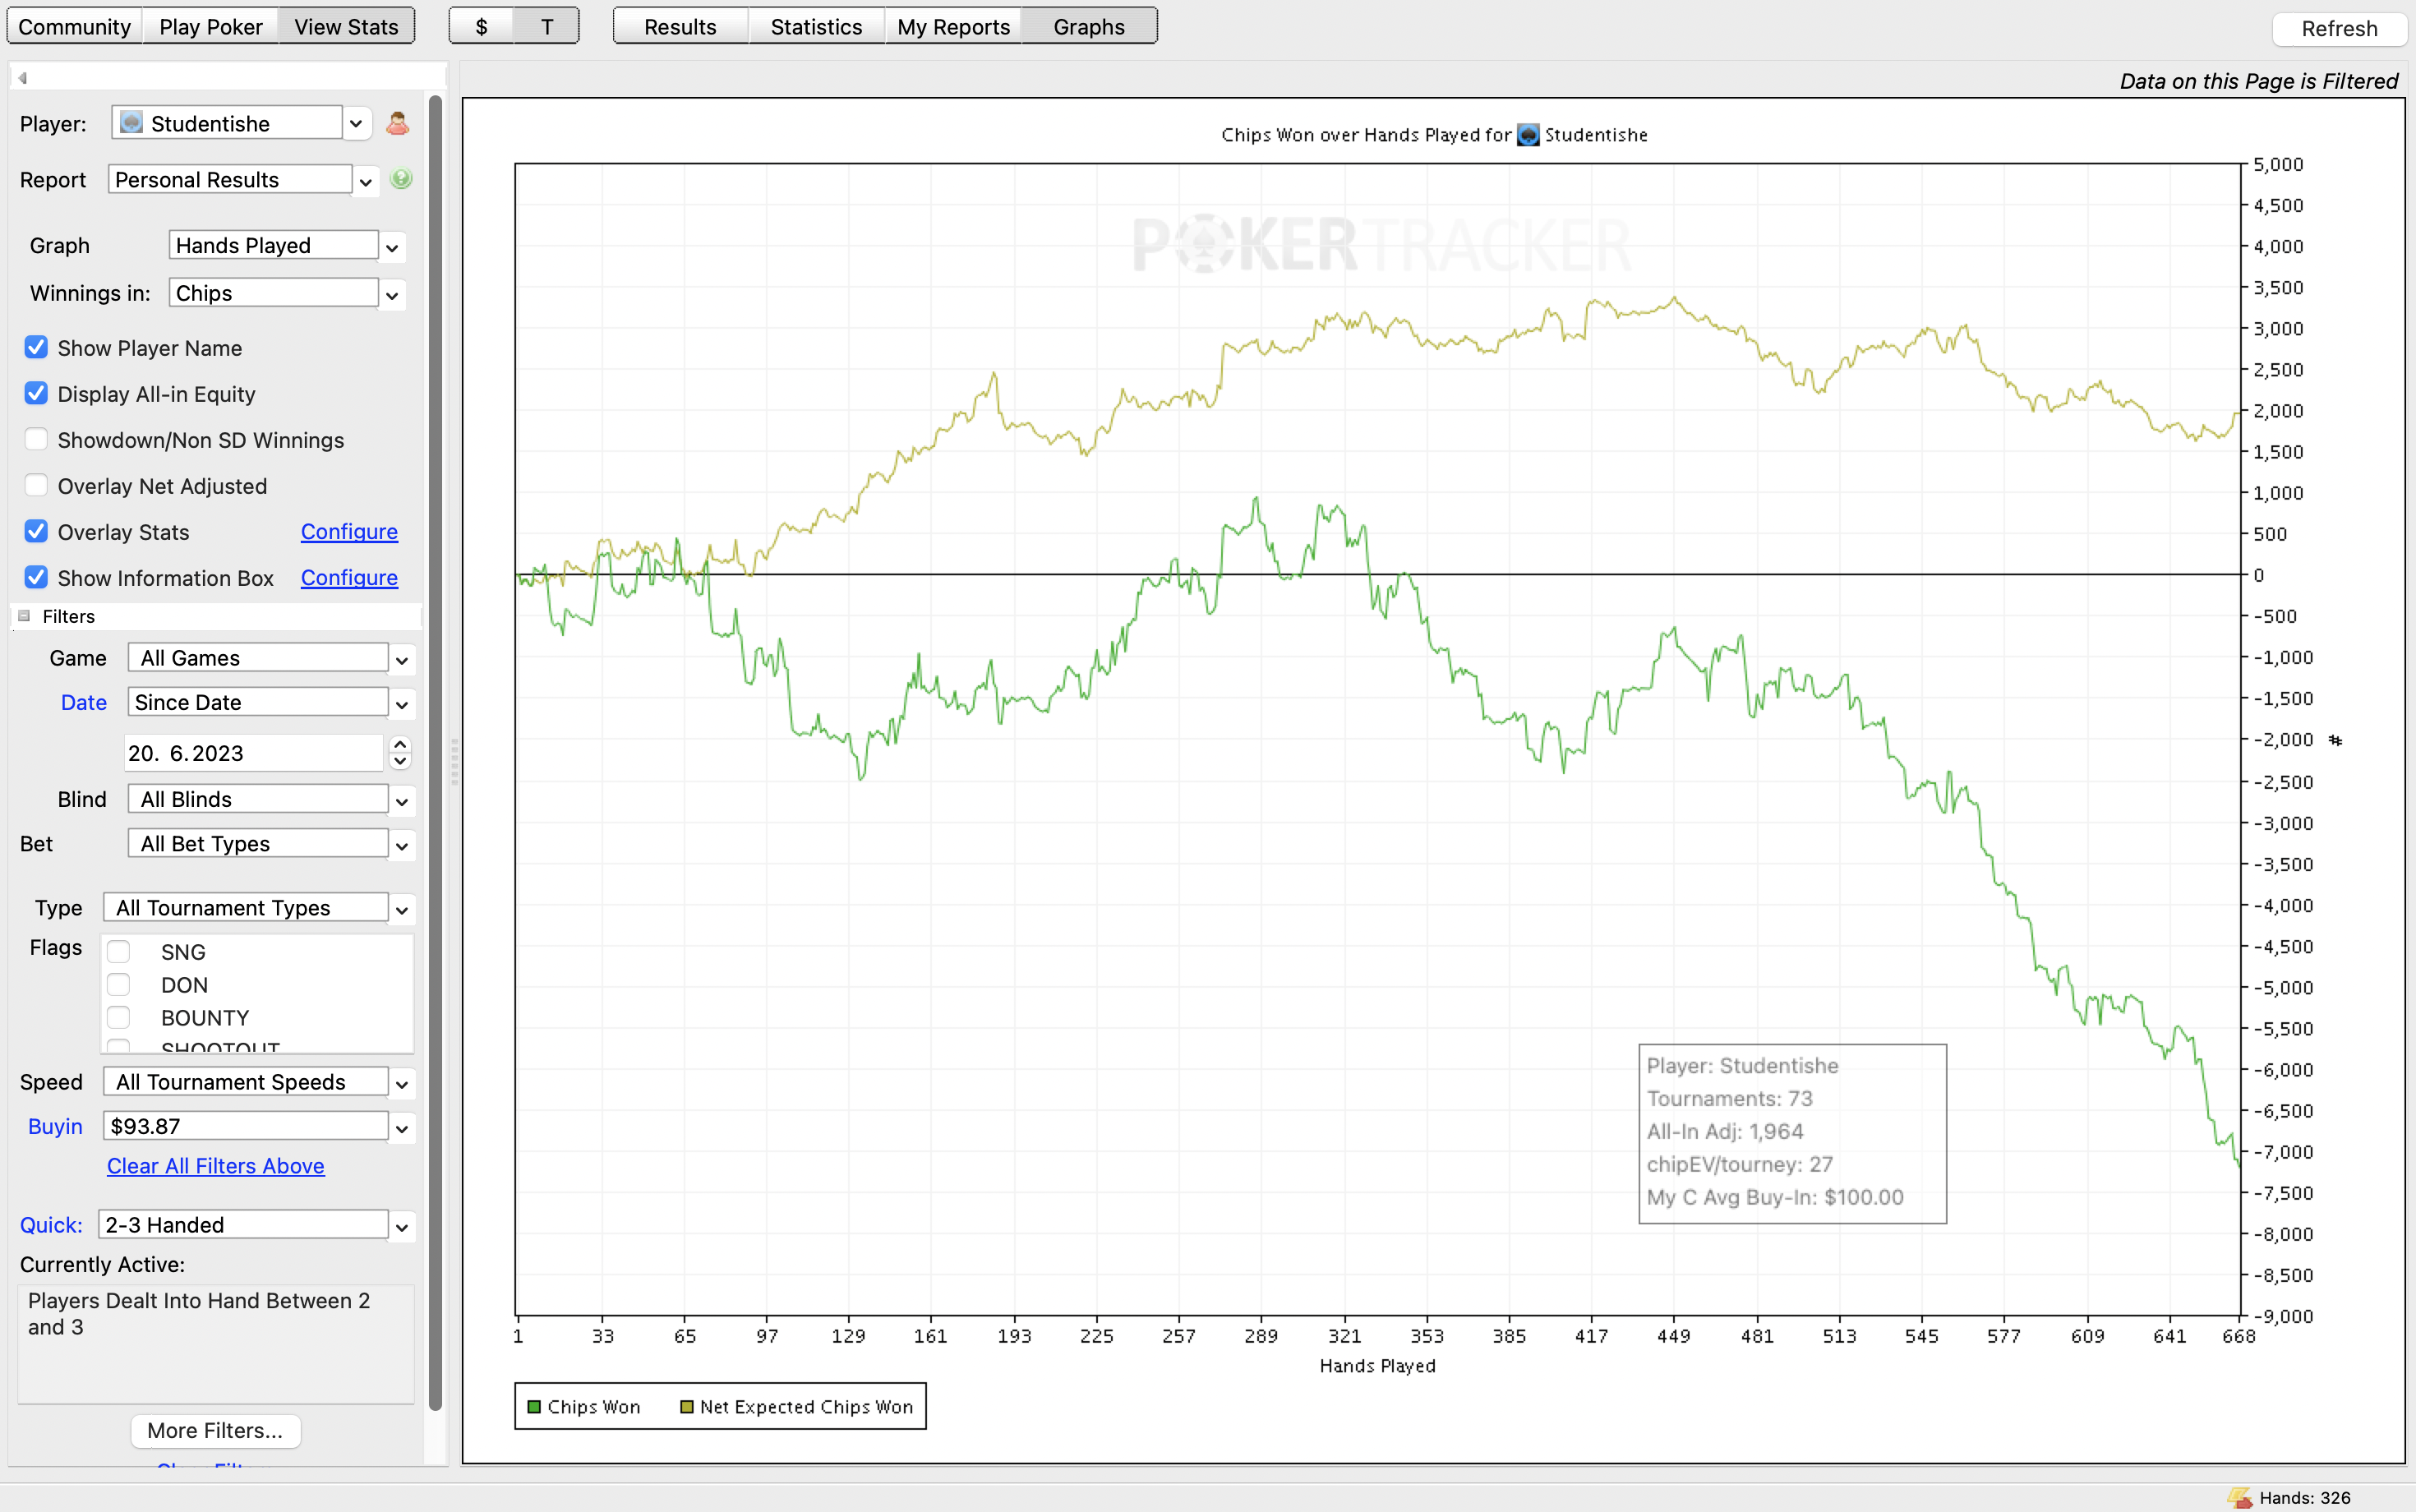This screenshot has height=1512, width=2416.
Task: Open the Graph type dropdown
Action: pos(392,247)
